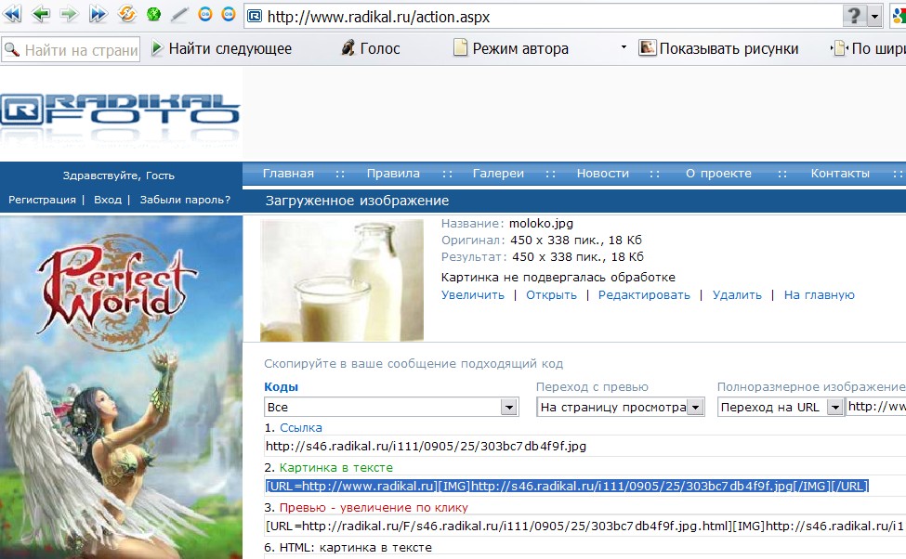
Task: Click the first orange round toolbar icon
Action: [x=205, y=14]
